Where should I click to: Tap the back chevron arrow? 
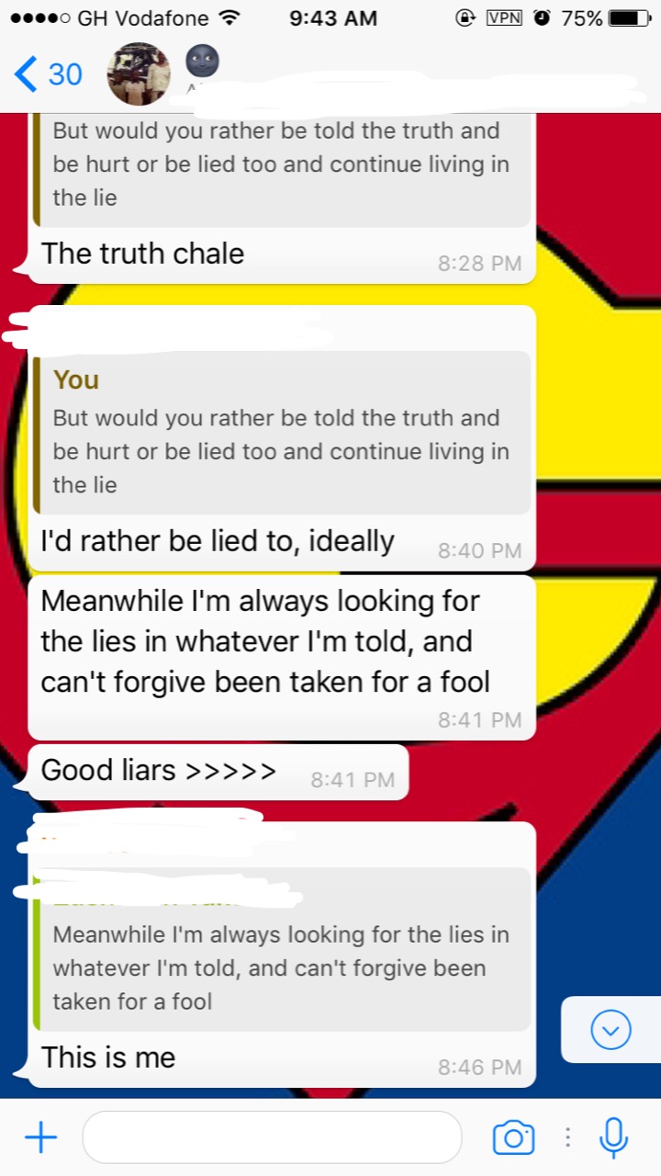coord(26,73)
